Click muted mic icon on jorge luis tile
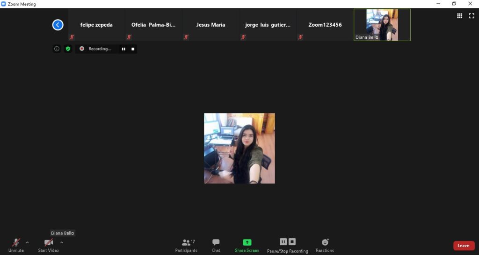 (x=243, y=37)
